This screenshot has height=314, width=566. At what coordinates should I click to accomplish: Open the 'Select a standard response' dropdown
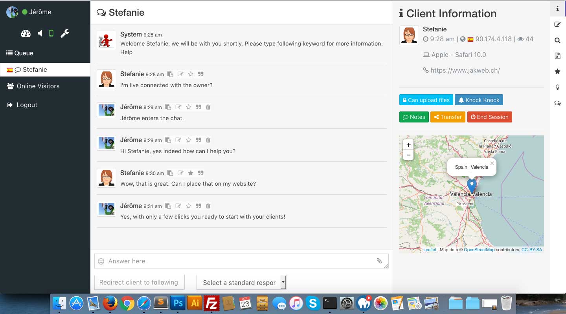[241, 283]
